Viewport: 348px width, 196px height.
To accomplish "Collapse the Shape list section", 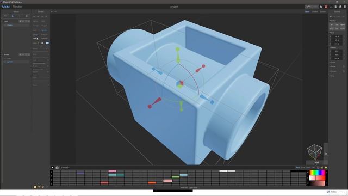I will coord(3,54).
